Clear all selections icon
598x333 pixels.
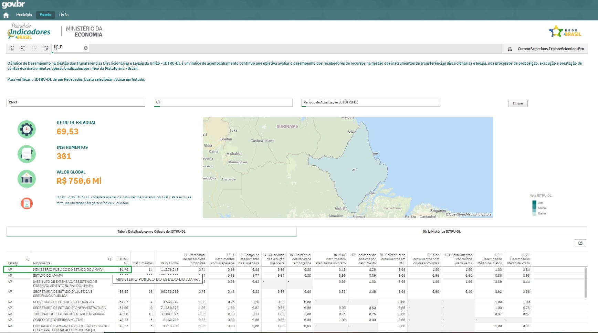tap(46, 48)
